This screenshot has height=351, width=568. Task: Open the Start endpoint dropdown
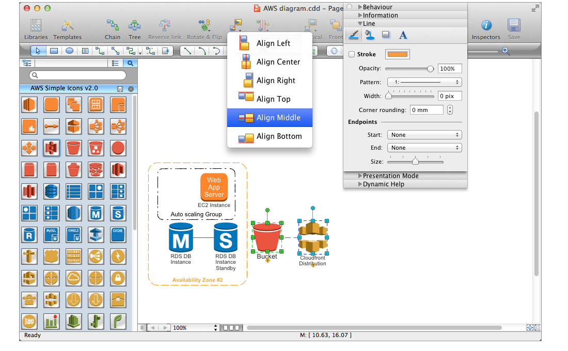point(424,135)
